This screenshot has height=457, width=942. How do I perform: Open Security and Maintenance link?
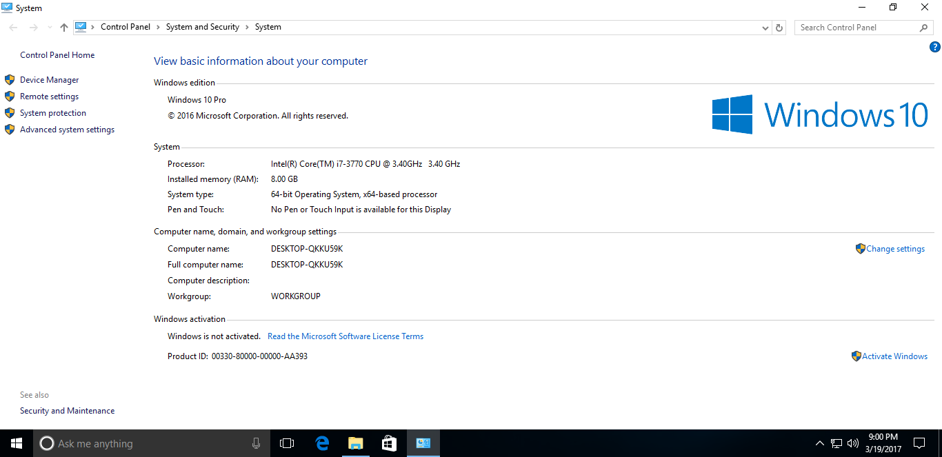[x=67, y=411]
